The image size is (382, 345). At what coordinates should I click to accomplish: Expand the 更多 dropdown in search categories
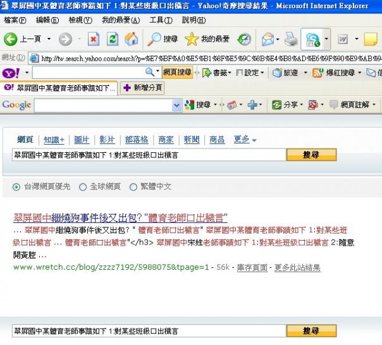click(x=245, y=140)
